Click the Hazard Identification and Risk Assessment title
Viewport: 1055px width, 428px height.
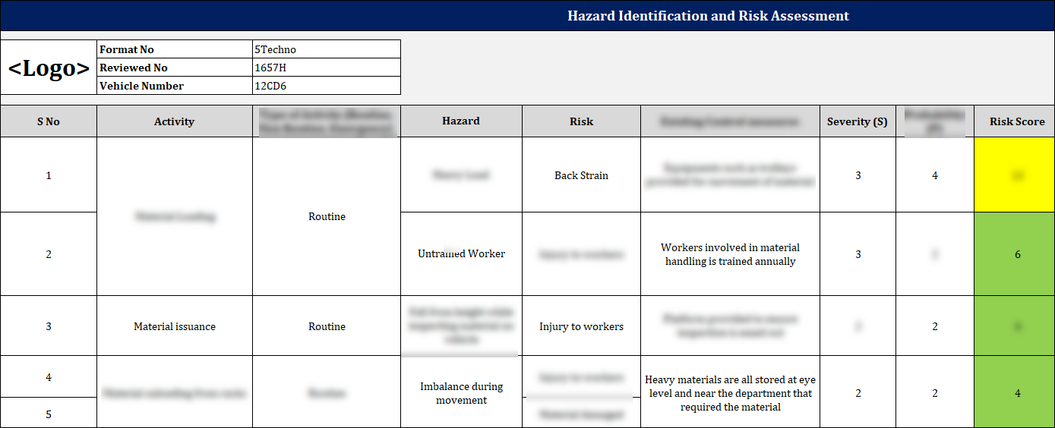pos(708,16)
